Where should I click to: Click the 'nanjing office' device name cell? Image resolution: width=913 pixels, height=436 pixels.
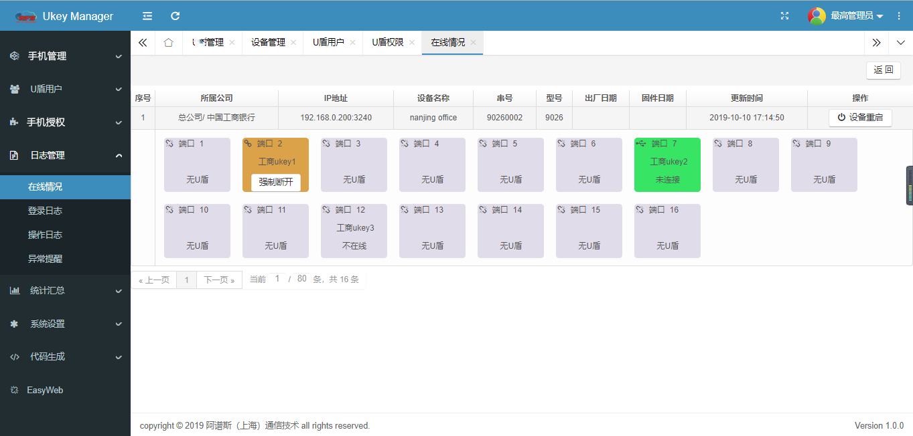click(x=433, y=118)
